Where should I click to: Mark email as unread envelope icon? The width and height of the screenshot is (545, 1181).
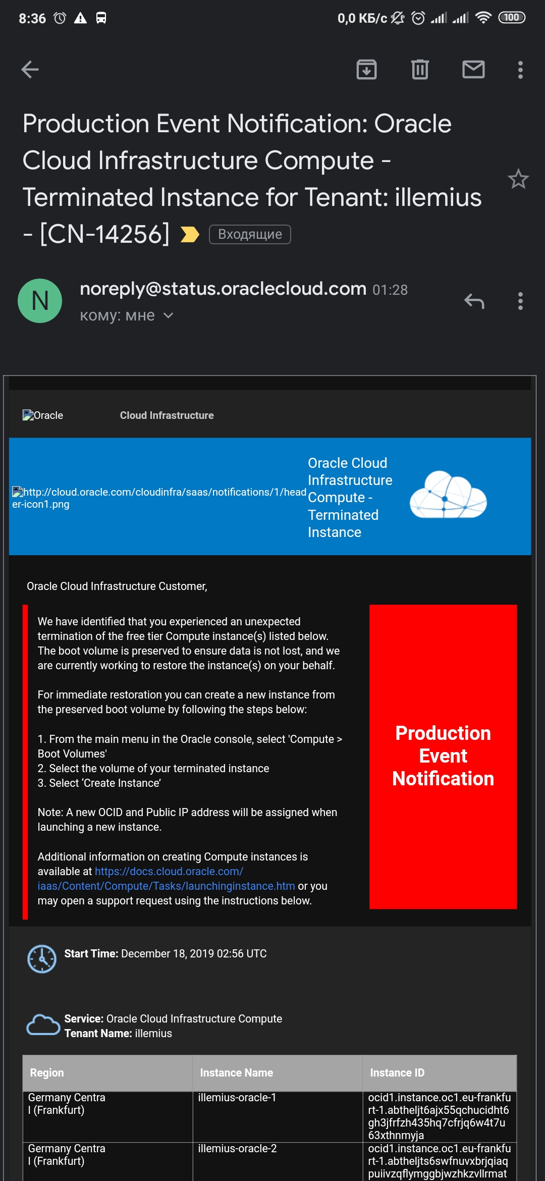(x=473, y=70)
